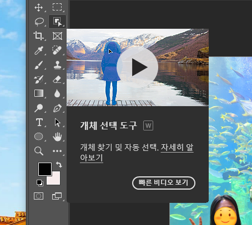Select the Dodge tool
Viewport: 252px width, 225px height.
(38, 108)
